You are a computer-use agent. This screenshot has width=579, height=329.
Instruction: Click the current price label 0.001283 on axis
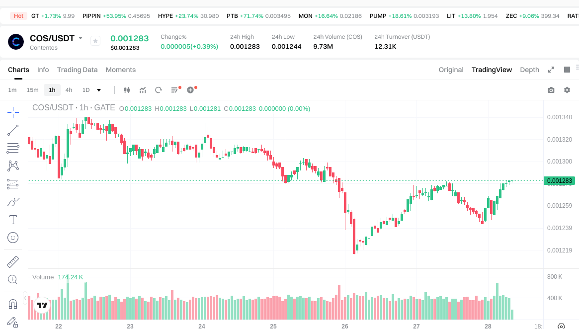559,181
